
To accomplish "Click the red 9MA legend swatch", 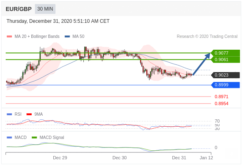I will [29, 114].
